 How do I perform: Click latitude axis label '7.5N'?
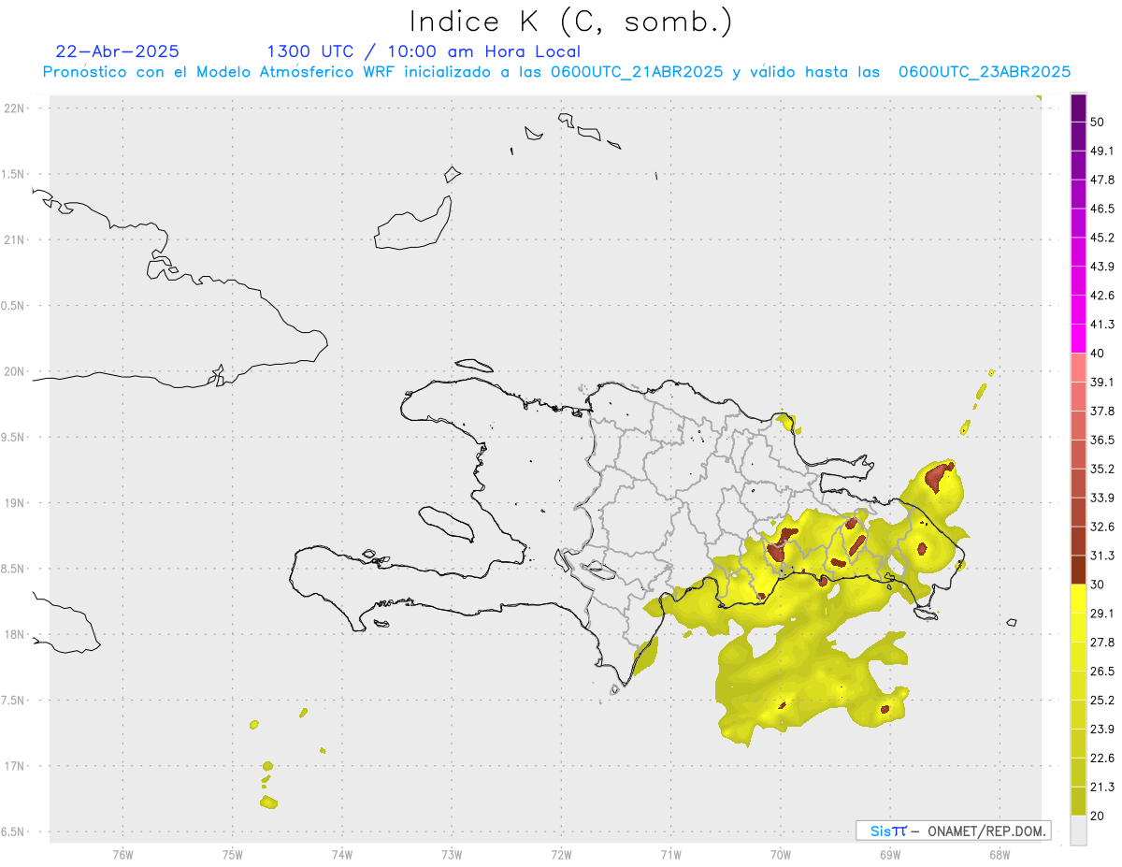pos(14,701)
